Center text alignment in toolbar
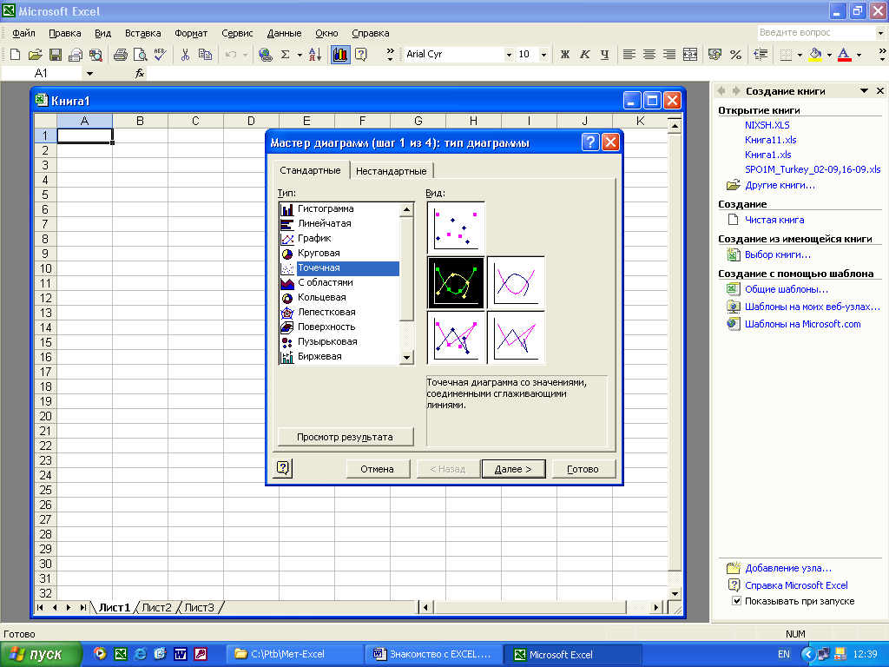The image size is (889, 667). 649,55
